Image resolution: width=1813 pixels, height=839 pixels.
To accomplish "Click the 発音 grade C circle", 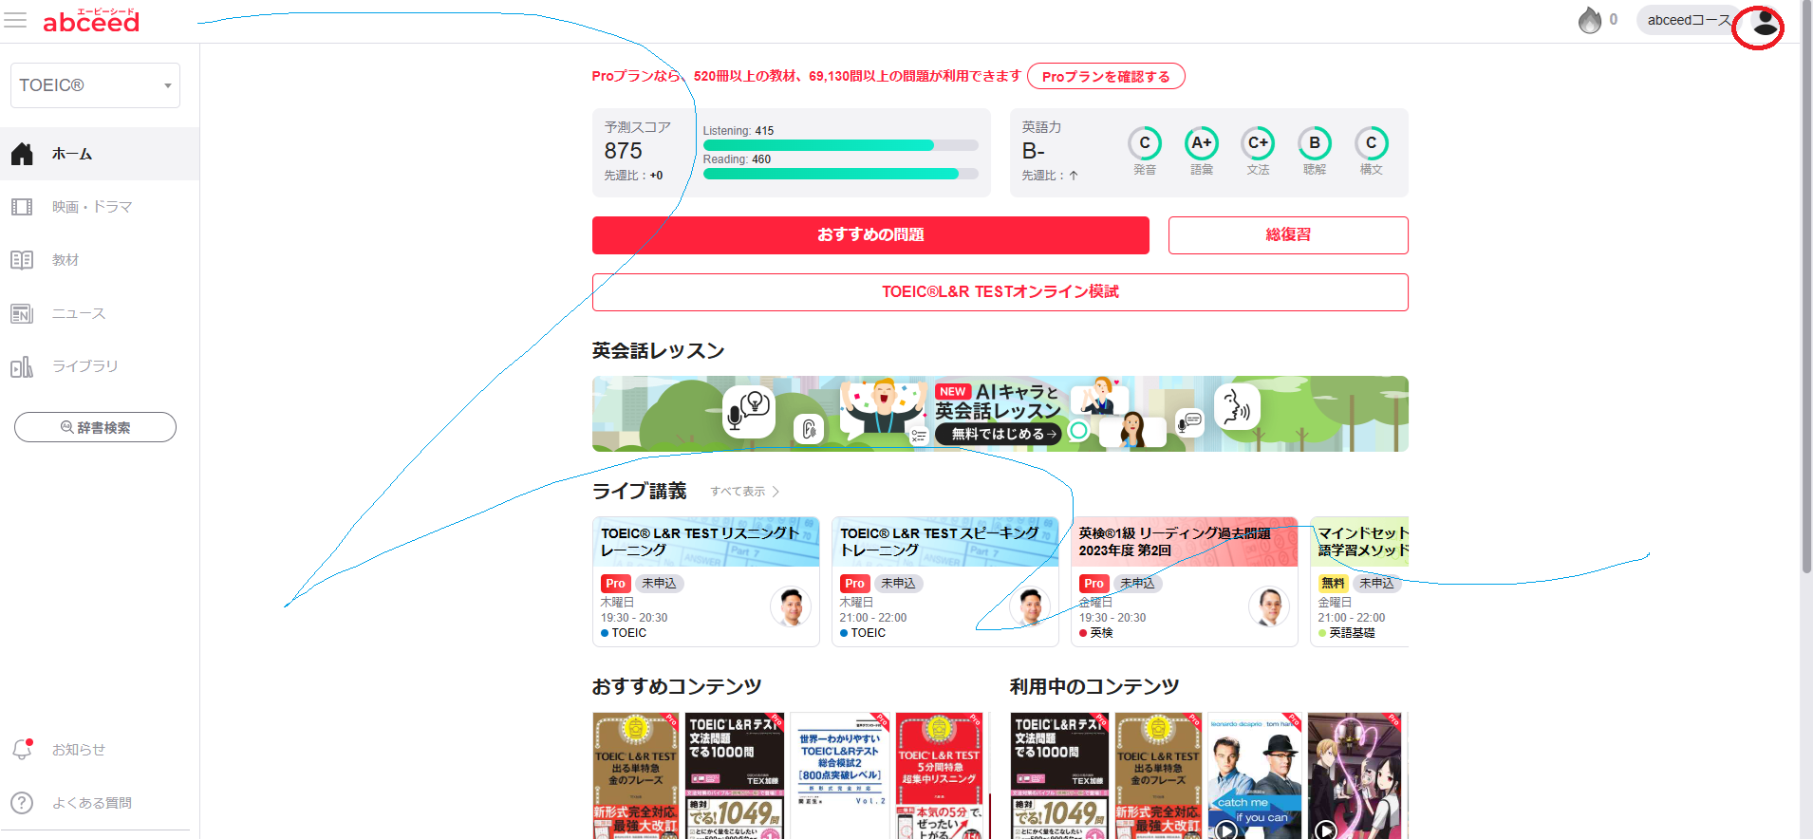I will pos(1145,143).
